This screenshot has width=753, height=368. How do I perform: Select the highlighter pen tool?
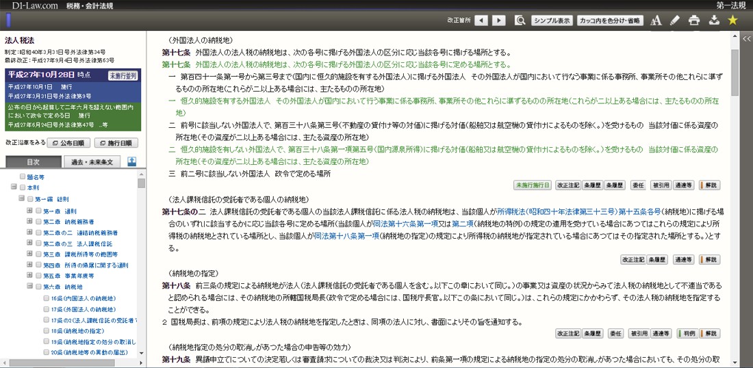(675, 21)
